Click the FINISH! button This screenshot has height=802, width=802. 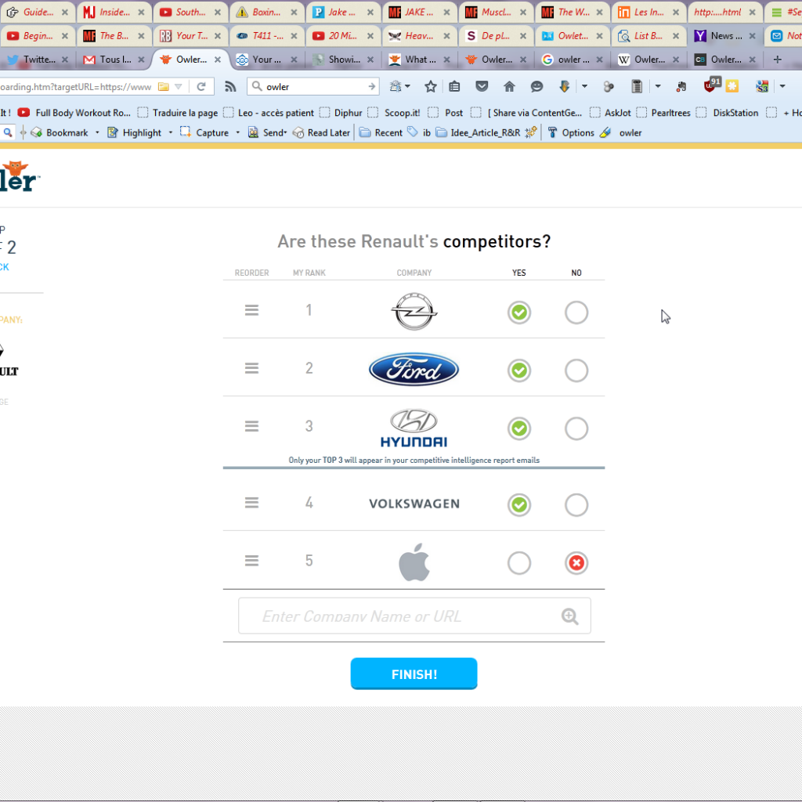point(414,674)
